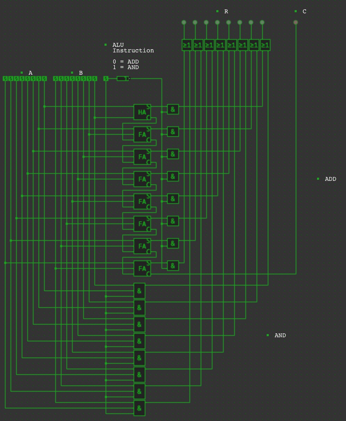This screenshot has height=421, width=346.
Task: Select the bottommost large AND gate
Action: (x=139, y=408)
